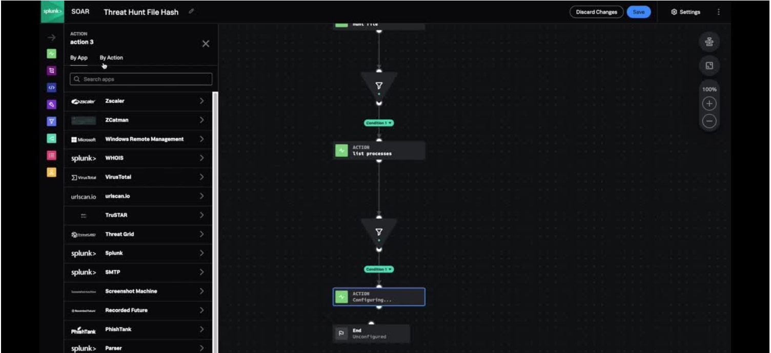Click the Microsoft logo in the app list
This screenshot has height=353, width=771.
click(x=83, y=139)
